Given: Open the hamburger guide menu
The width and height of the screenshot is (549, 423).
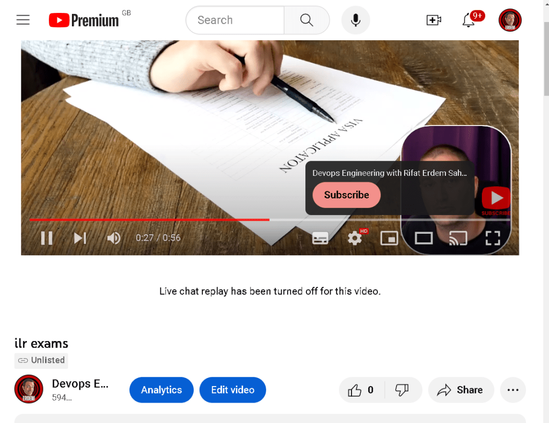Looking at the screenshot, I should coord(23,20).
